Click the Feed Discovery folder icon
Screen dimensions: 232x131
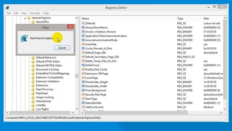coord(33,89)
